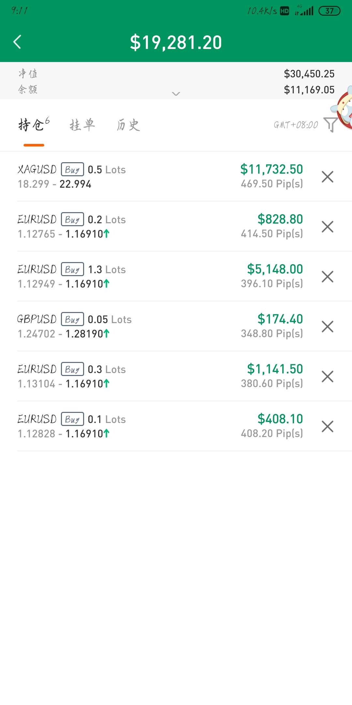The image size is (352, 705).
Task: Open the GBPUSD Buy position row
Action: pyautogui.click(x=124, y=326)
